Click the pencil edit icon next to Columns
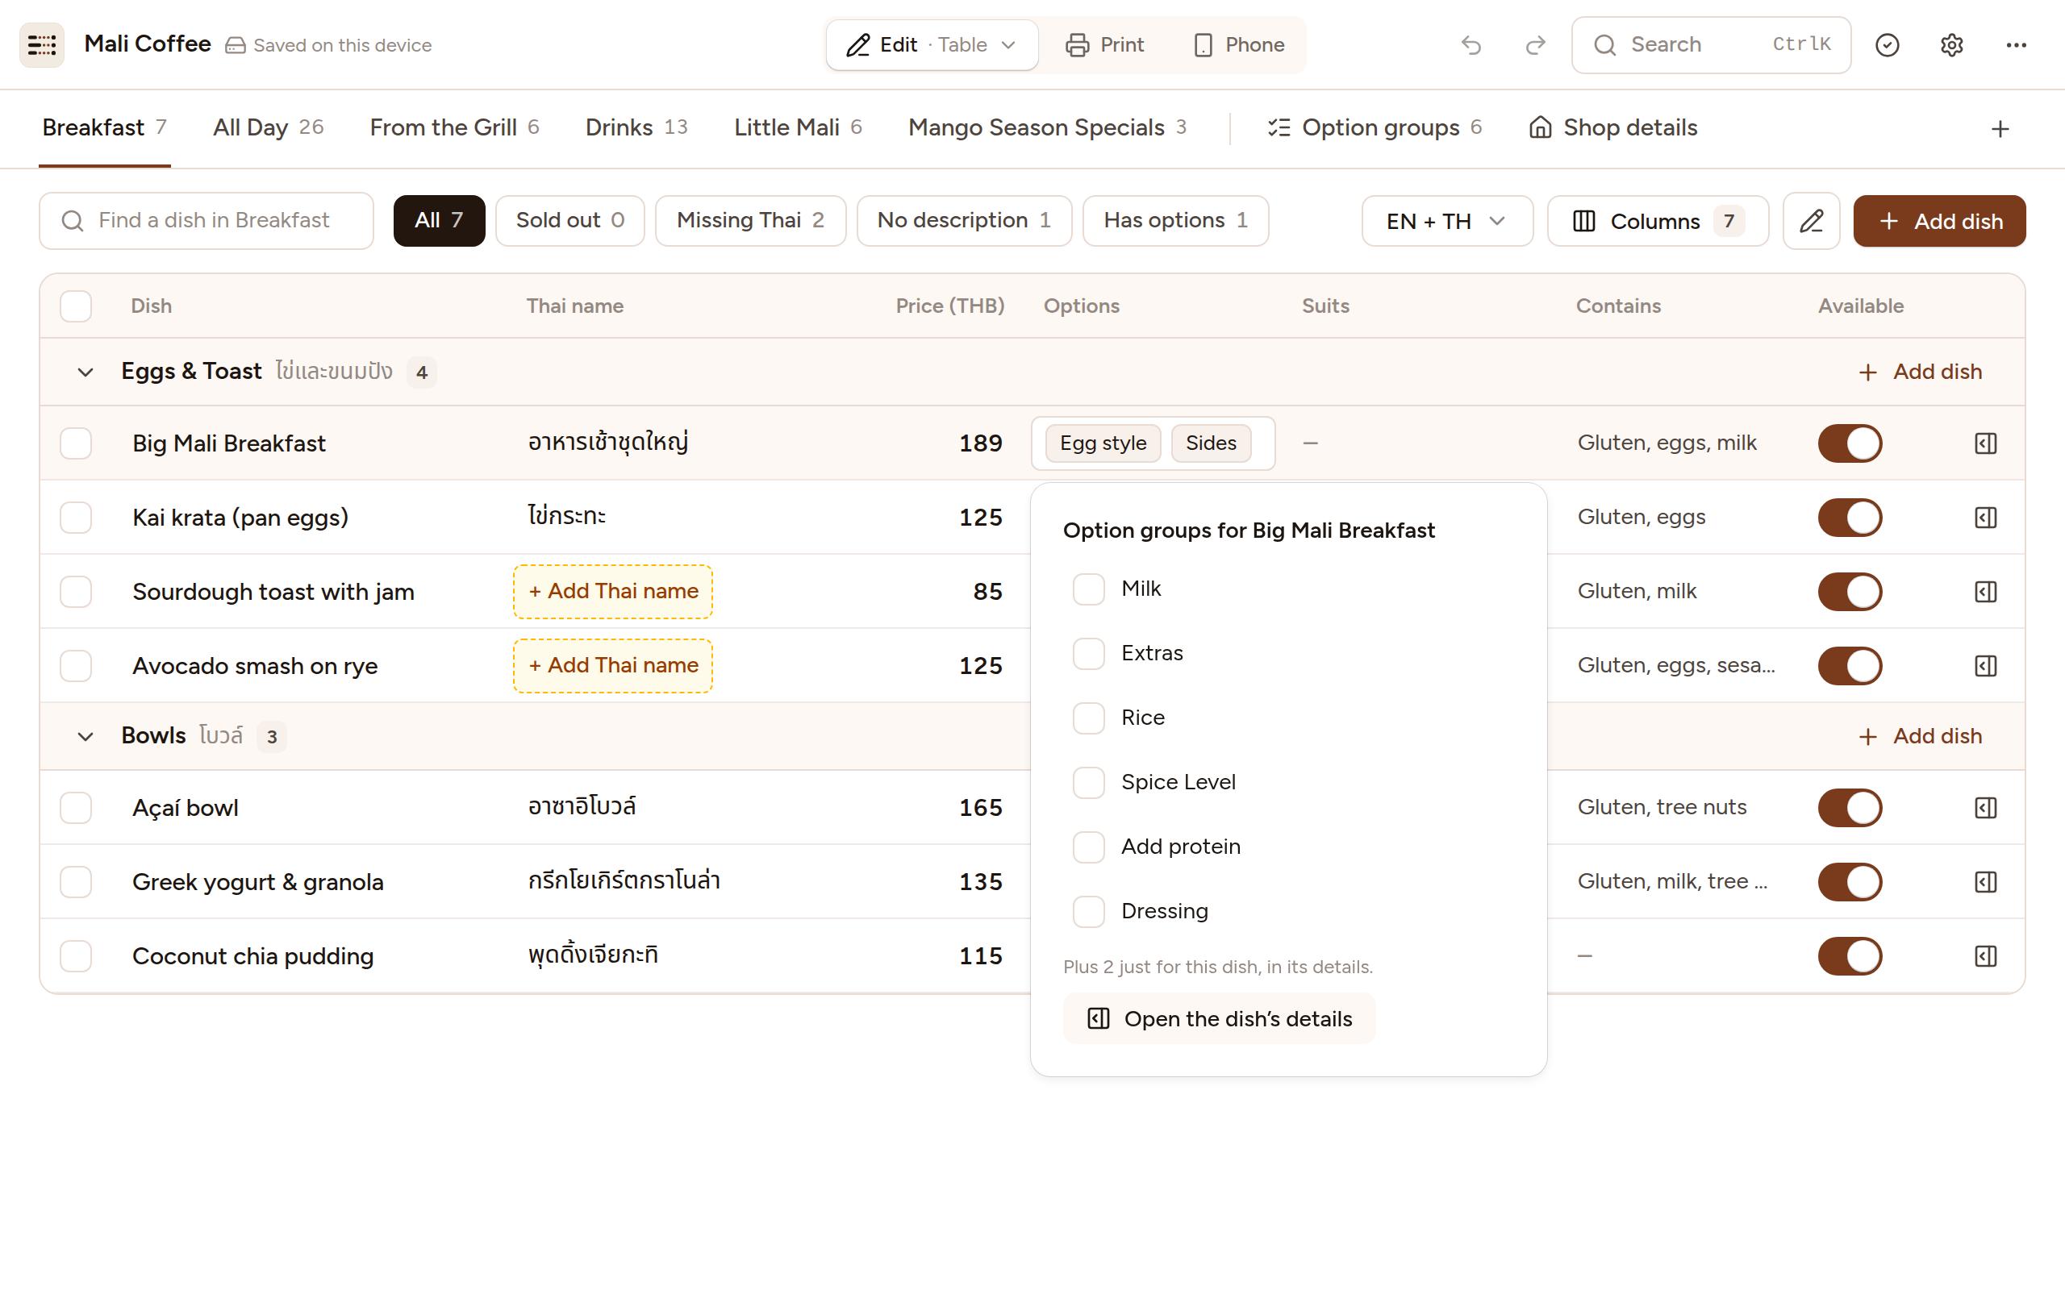 1811,221
